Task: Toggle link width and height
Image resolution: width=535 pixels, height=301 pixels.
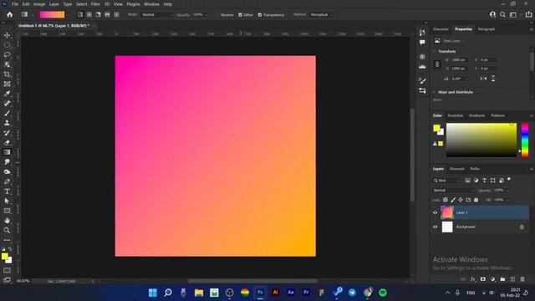Action: point(437,64)
